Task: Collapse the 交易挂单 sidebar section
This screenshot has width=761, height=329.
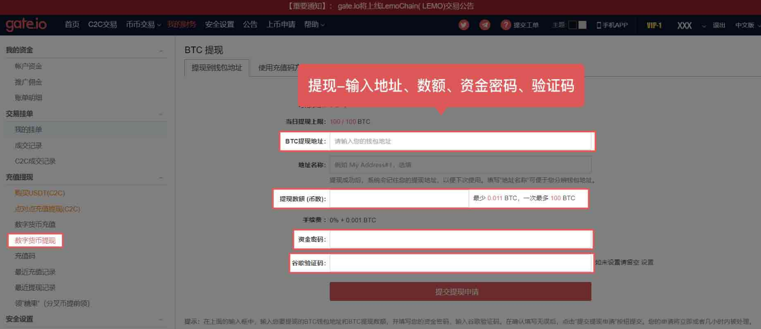Action: pyautogui.click(x=161, y=114)
